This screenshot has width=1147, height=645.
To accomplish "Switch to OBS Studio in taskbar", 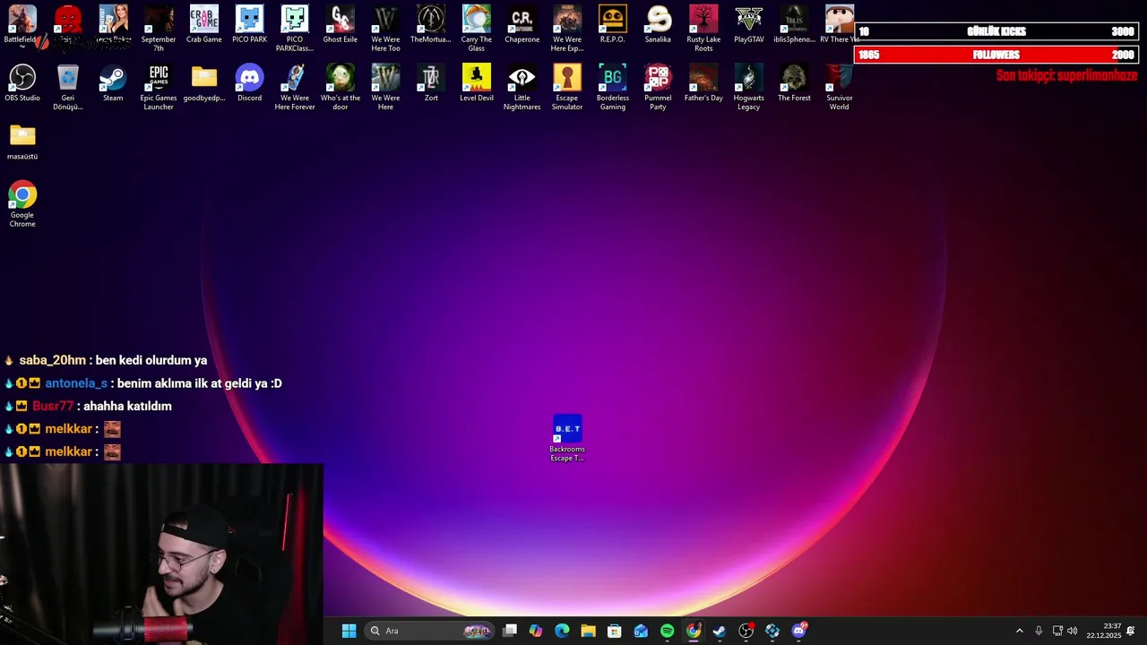I will click(746, 631).
